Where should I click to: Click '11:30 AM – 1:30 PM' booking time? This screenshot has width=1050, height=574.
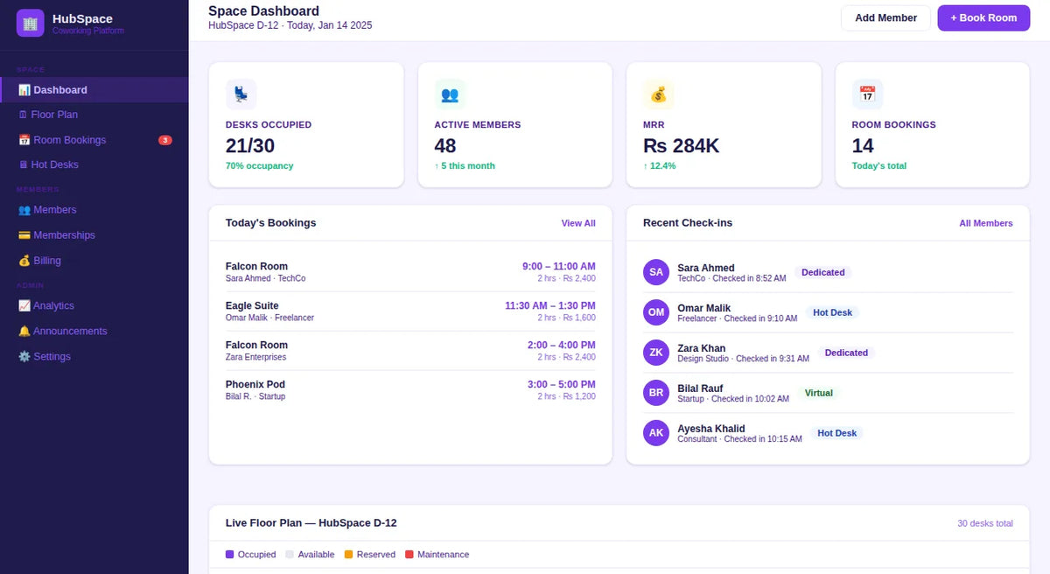pos(550,305)
